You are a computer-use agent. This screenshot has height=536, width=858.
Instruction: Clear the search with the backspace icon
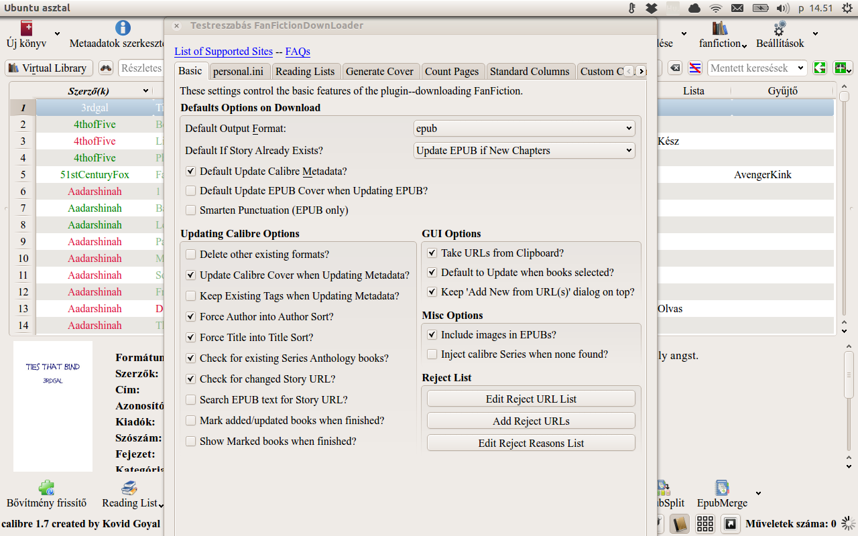click(x=676, y=68)
